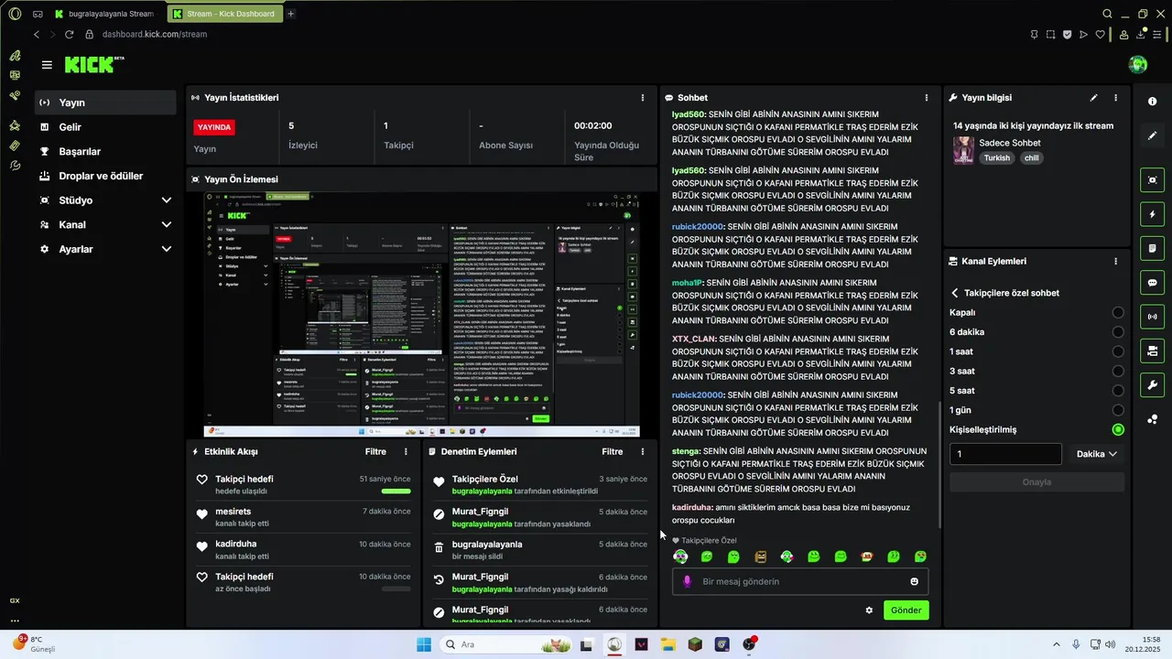Click the taskbar Ara search box
Viewport: 1172px width, 659px height.
point(505,644)
